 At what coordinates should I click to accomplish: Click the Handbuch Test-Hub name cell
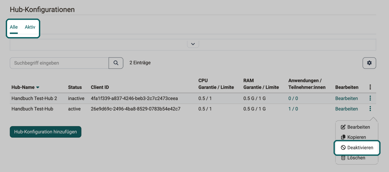point(32,109)
